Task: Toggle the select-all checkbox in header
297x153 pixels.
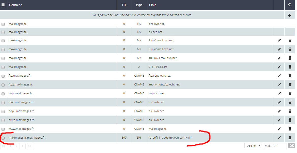Action: 3,5
